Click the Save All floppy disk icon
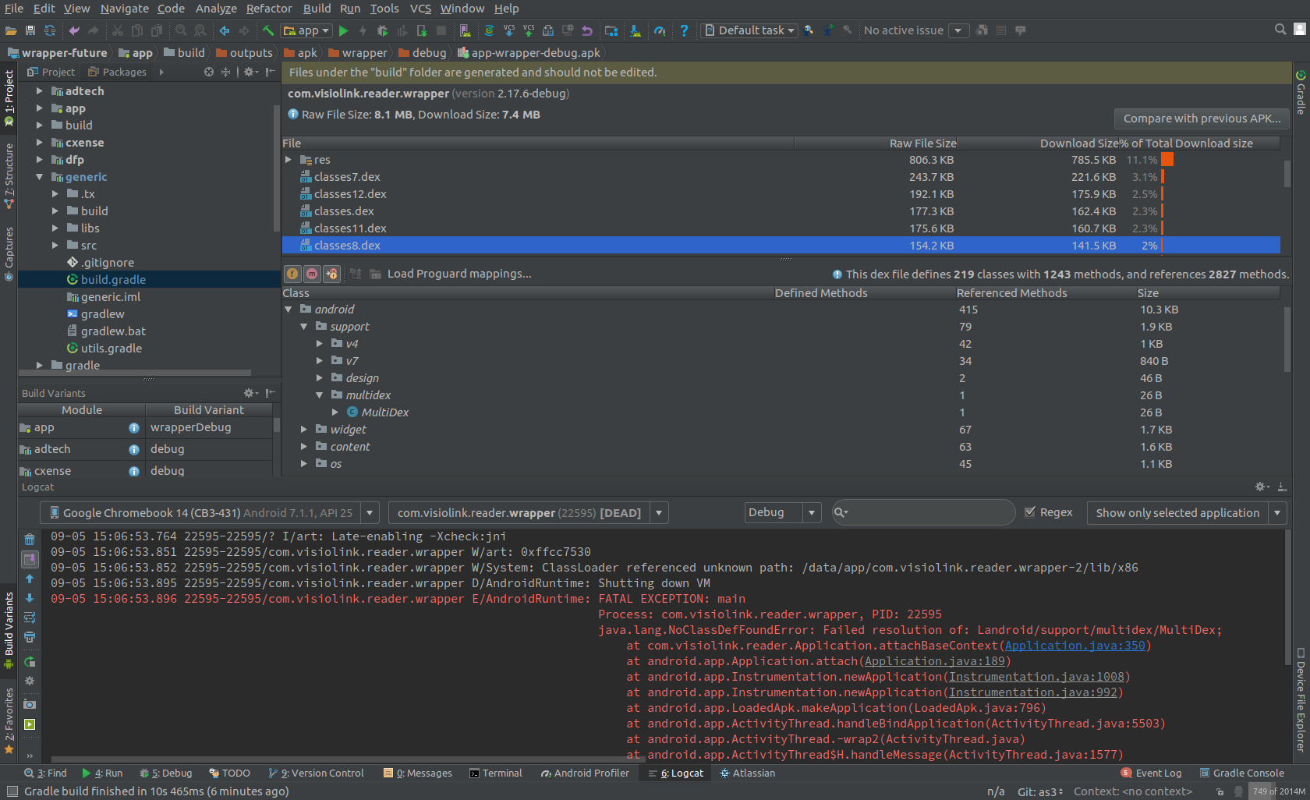Viewport: 1310px width, 800px height. [x=30, y=30]
